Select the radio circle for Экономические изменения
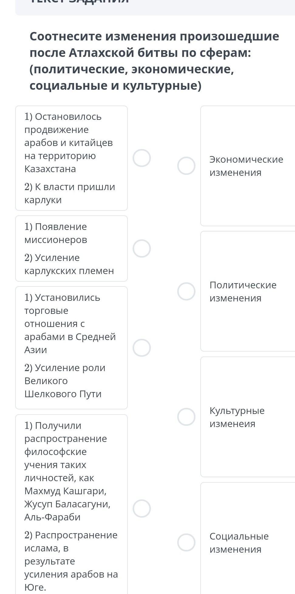The image size is (295, 594). 186,166
